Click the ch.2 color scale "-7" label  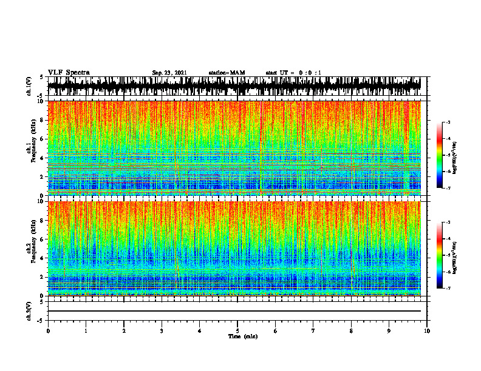448,289
